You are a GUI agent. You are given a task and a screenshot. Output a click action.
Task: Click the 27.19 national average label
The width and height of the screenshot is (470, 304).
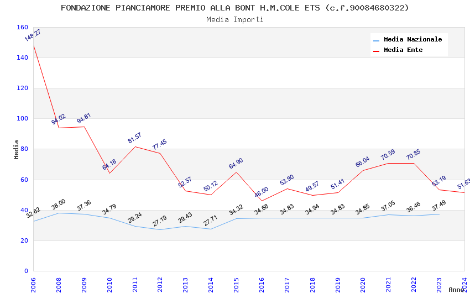coord(160,221)
